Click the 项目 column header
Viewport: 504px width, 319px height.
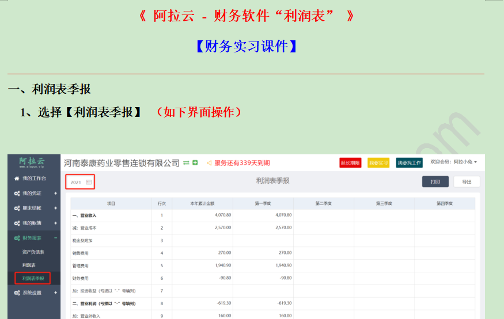pos(111,203)
